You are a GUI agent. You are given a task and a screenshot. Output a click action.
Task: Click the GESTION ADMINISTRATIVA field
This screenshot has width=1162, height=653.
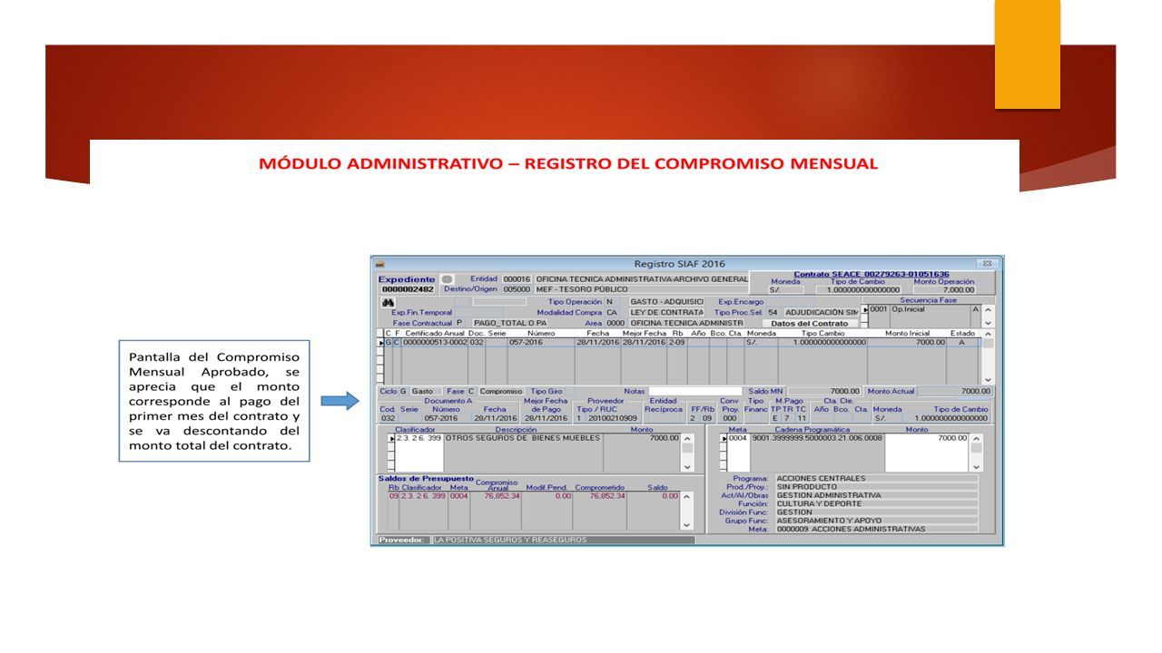tap(876, 495)
